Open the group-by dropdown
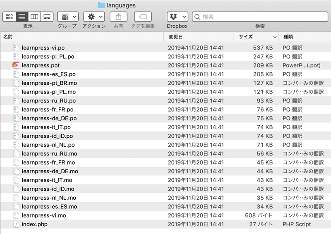This screenshot has width=331, height=234. [68, 17]
